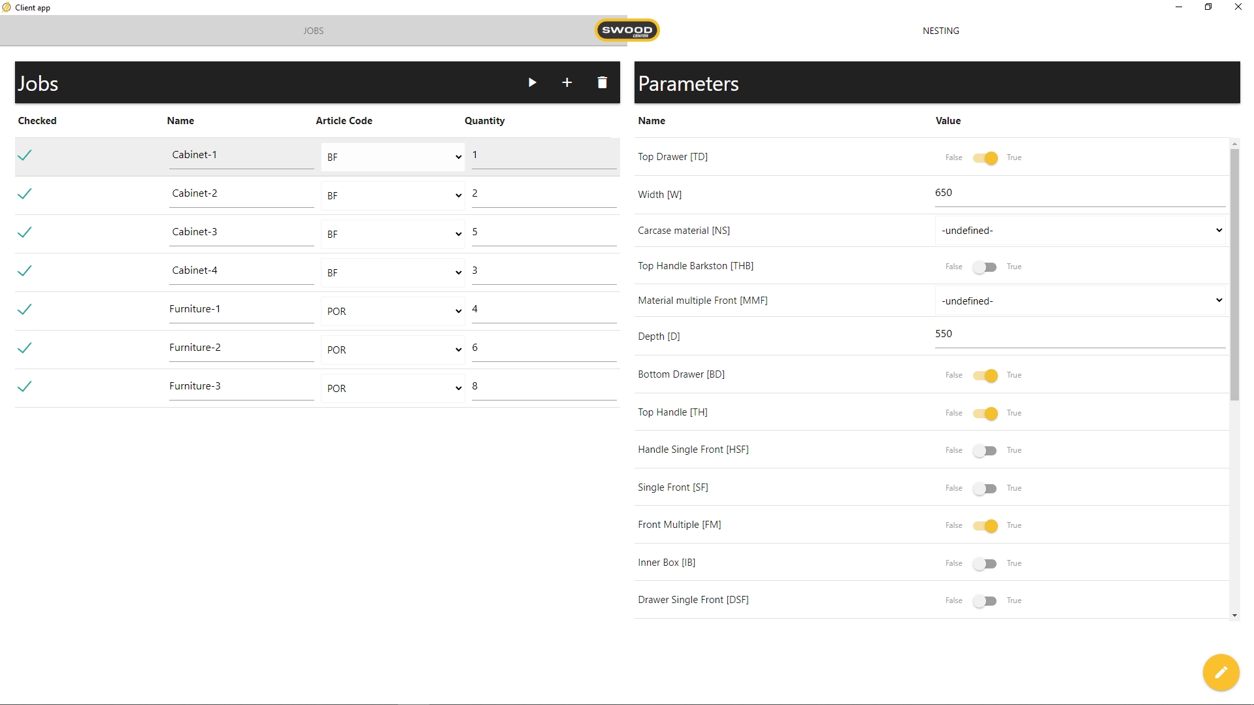Switch to the NESTING tab
This screenshot has height=705, width=1254.
point(940,31)
